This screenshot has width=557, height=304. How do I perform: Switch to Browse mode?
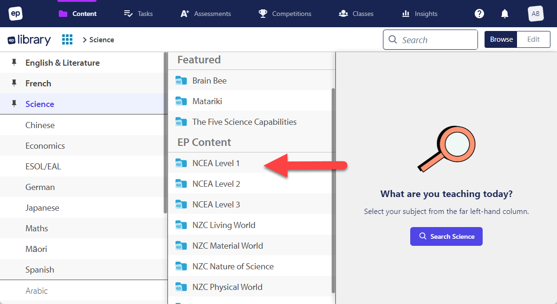501,39
